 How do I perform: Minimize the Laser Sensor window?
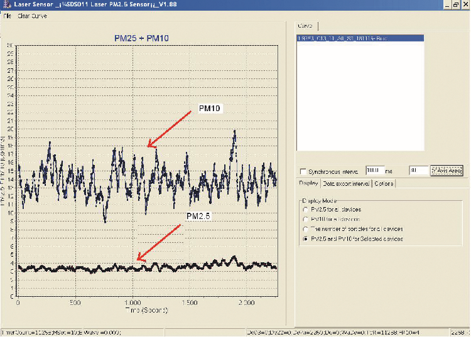(x=447, y=4)
